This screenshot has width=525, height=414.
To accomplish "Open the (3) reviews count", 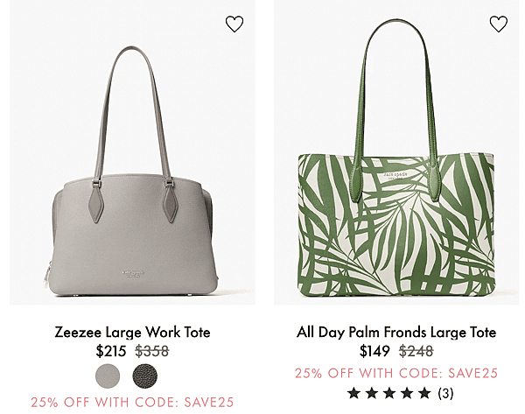I will 445,393.
